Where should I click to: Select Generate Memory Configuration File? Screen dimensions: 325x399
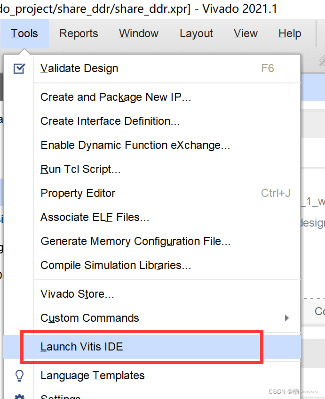click(152, 241)
